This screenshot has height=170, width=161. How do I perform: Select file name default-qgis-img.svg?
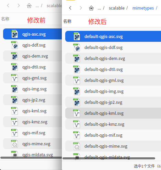click(104, 92)
